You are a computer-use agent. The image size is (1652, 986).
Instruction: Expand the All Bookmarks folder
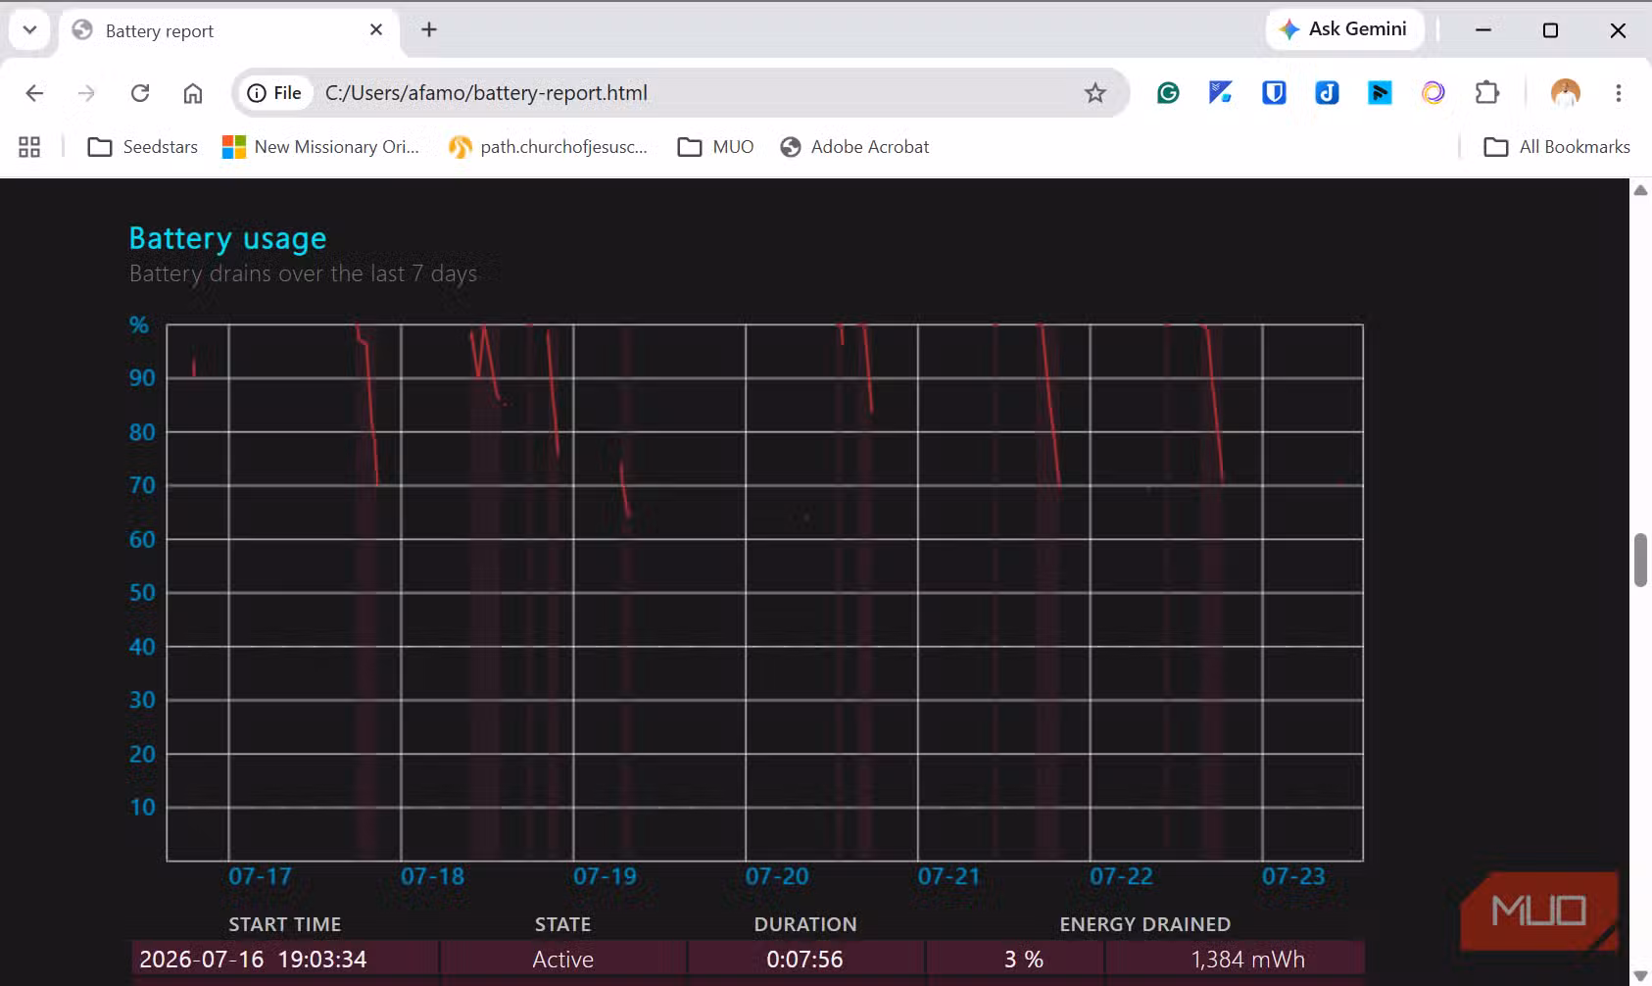(x=1557, y=147)
